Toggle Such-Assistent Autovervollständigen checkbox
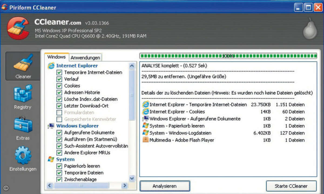Viewport: 324px width, 194px height. coord(59,146)
